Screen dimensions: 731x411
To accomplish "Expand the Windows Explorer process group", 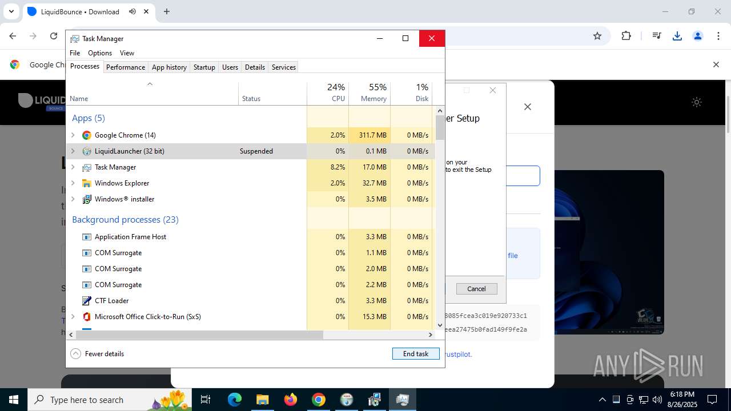I will [x=73, y=183].
